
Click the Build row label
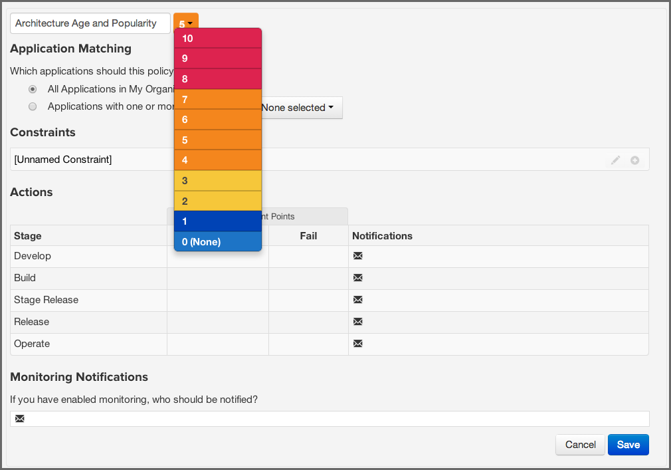tap(25, 278)
